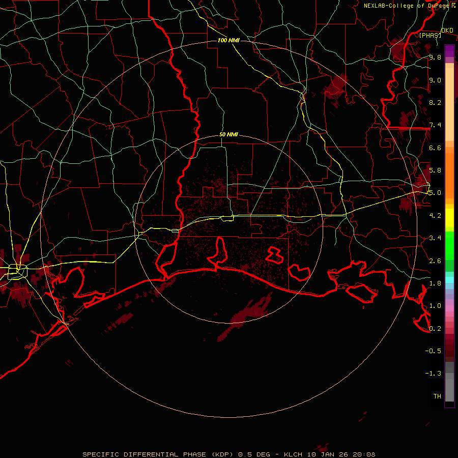Click the 1.0 value on color scale
The height and width of the screenshot is (458, 458).
click(435, 306)
